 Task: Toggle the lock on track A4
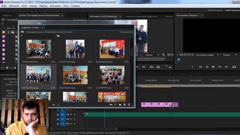(58, 124)
